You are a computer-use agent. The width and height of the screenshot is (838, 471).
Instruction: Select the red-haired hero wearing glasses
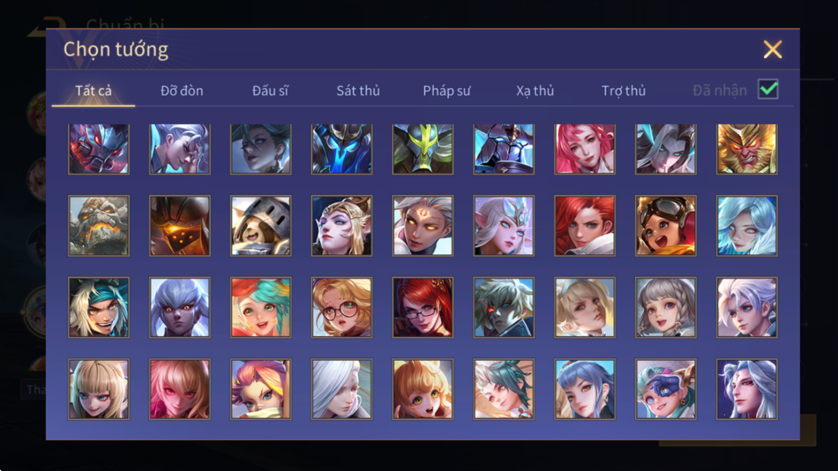click(423, 307)
